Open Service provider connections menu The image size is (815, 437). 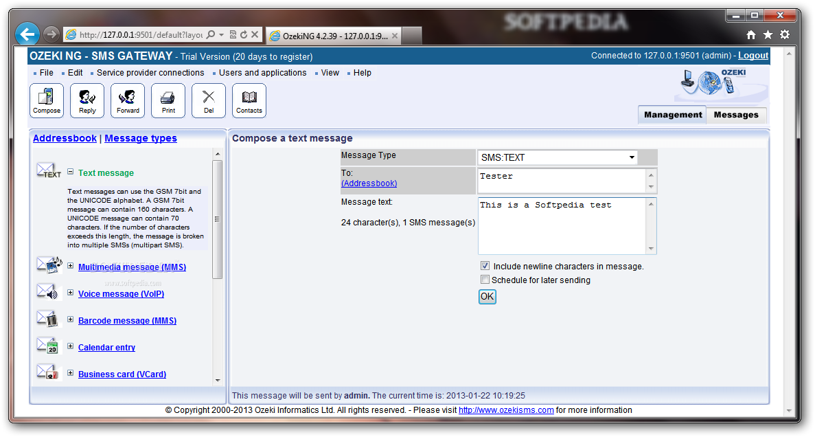coord(150,73)
